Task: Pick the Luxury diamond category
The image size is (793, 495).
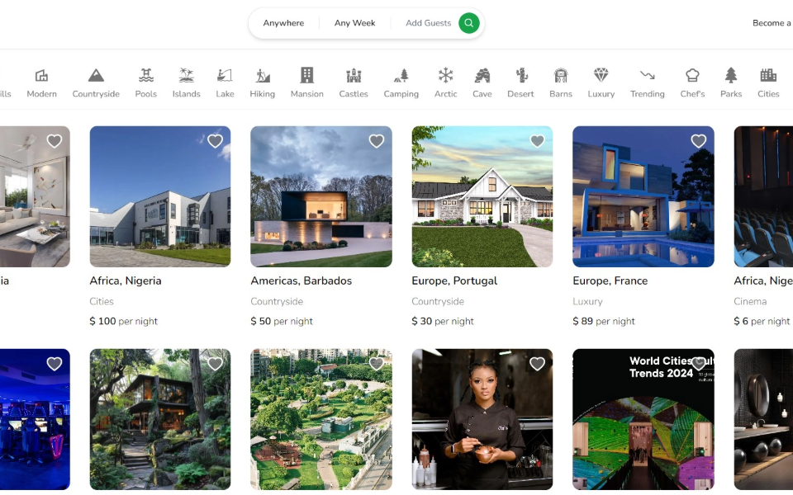Action: 601,82
